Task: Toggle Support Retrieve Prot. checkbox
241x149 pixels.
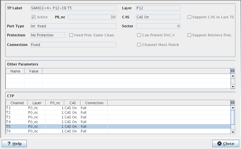Action: [190, 35]
